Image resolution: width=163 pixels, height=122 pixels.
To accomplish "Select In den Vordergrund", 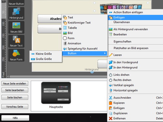I will coord(135,62).
